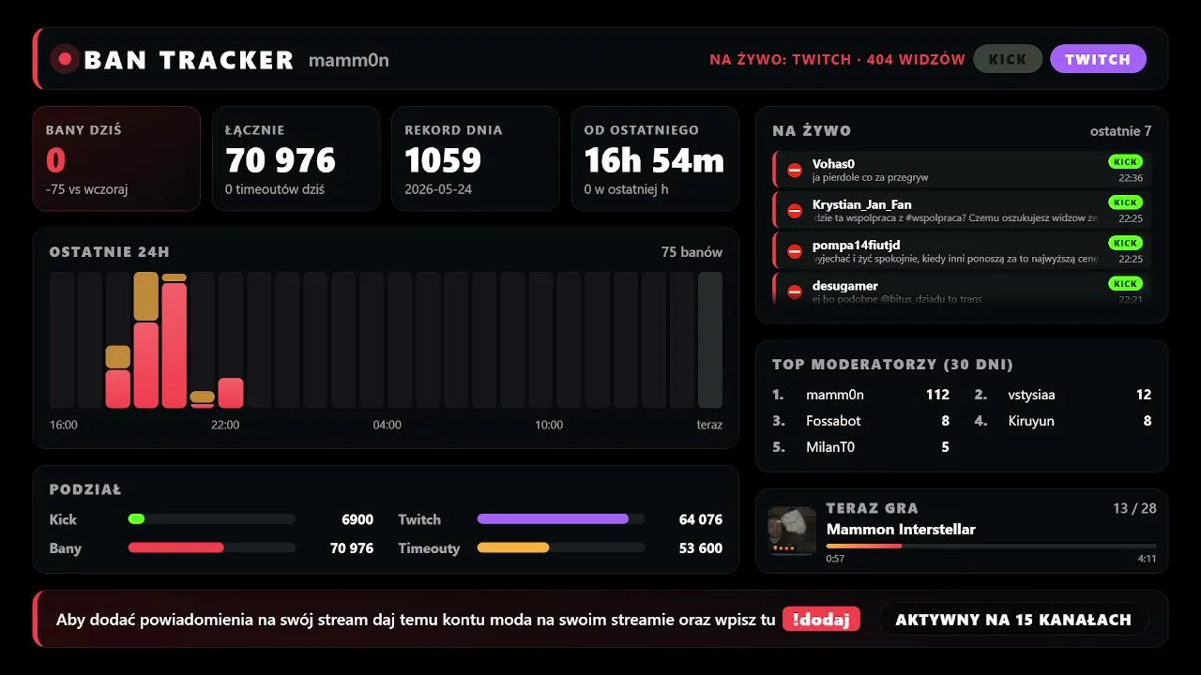This screenshot has height=675, width=1201.
Task: Click the track counter 13 / 28
Action: click(x=1134, y=508)
